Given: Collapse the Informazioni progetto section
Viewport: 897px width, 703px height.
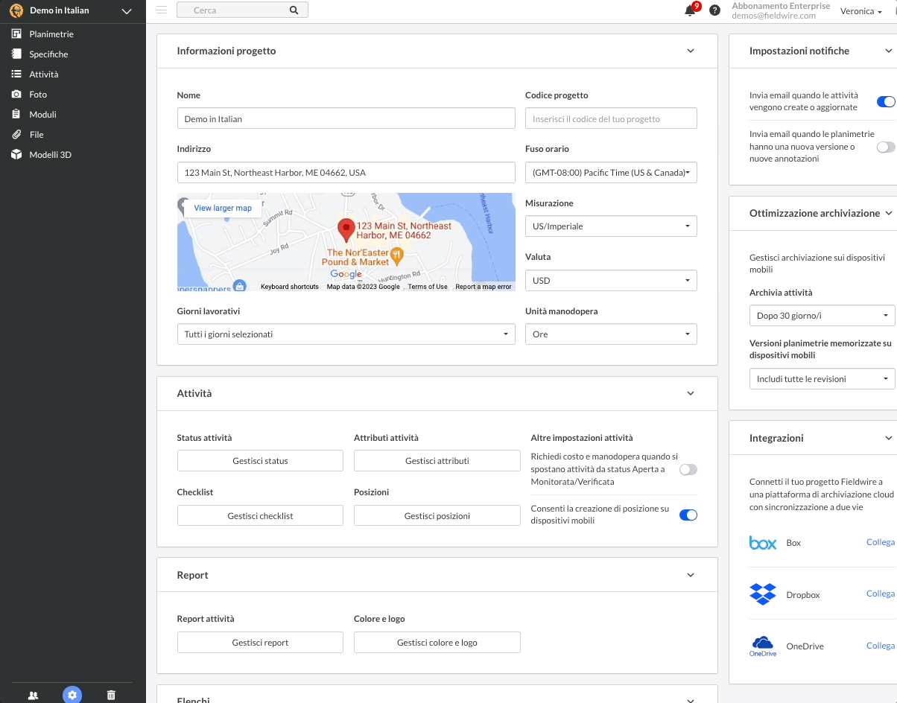Looking at the screenshot, I should tap(690, 51).
